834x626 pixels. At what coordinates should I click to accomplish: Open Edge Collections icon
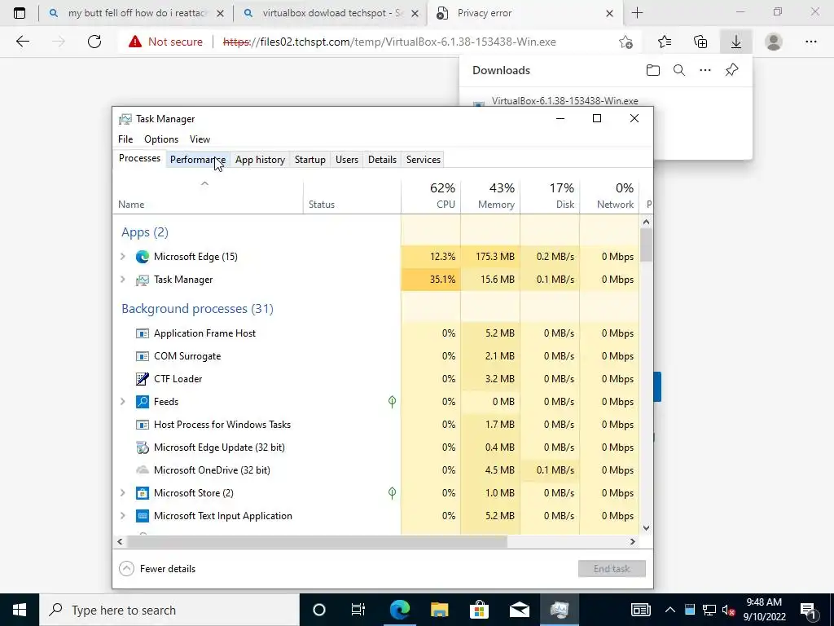coord(700,42)
